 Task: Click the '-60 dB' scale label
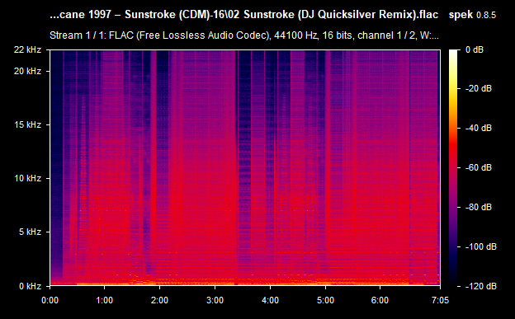[479, 167]
